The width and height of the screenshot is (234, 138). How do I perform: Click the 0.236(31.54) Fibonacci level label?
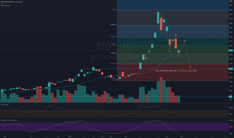pos(113,63)
